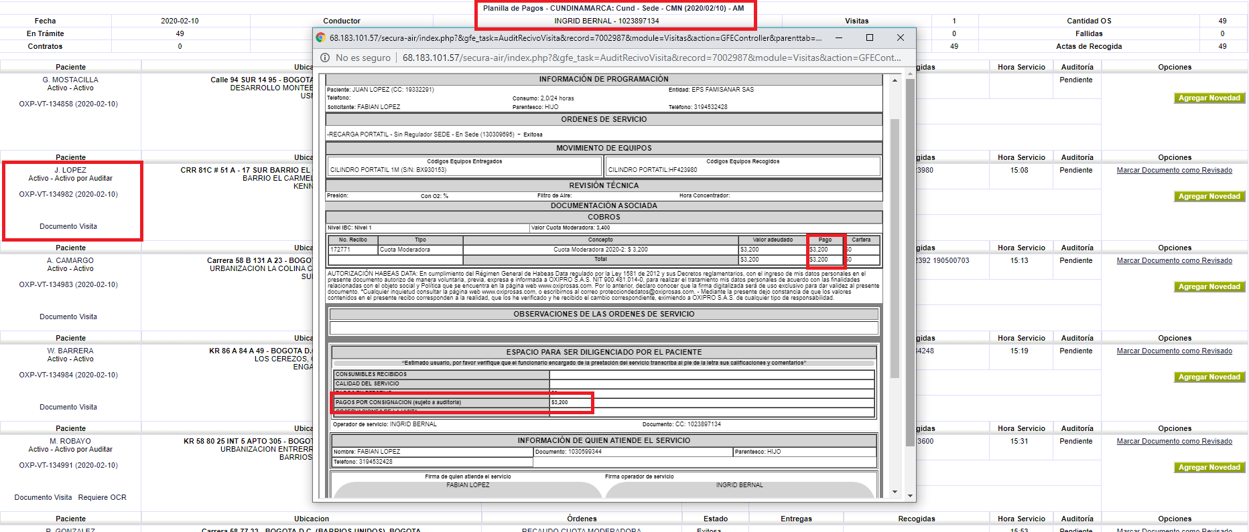Click Agregar Novedad in M. ROBAYO row
The width and height of the screenshot is (1249, 532).
click(x=1209, y=468)
